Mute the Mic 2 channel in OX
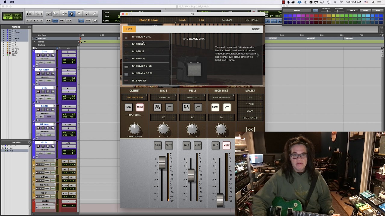This screenshot has height=216, width=385. [x=198, y=145]
